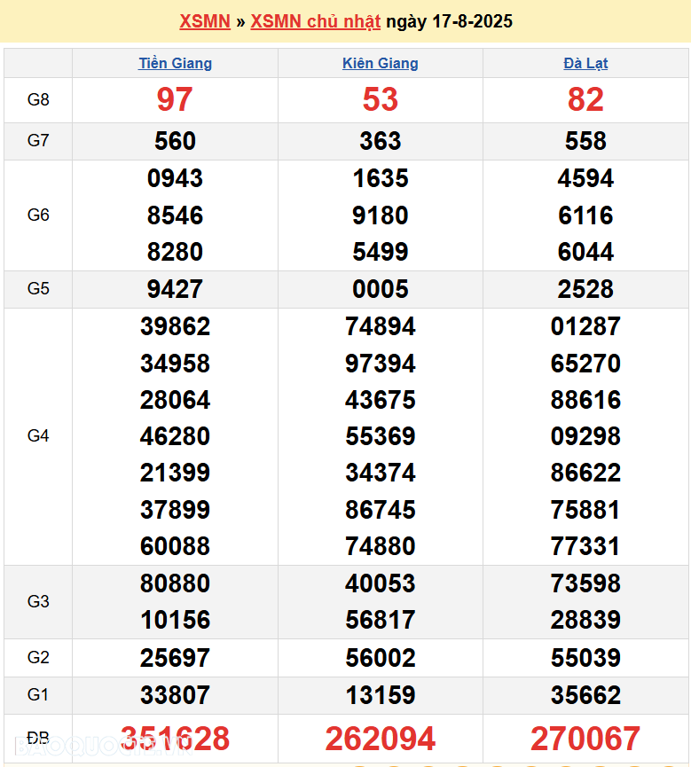691x767 pixels.
Task: Select Đà Lạt G1 number 35662
Action: tap(585, 694)
